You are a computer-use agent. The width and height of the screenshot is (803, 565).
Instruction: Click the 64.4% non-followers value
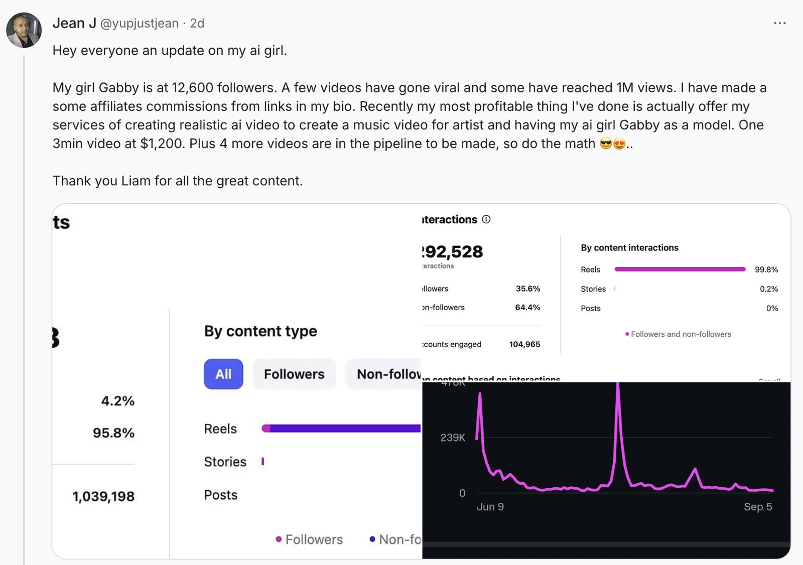(527, 308)
